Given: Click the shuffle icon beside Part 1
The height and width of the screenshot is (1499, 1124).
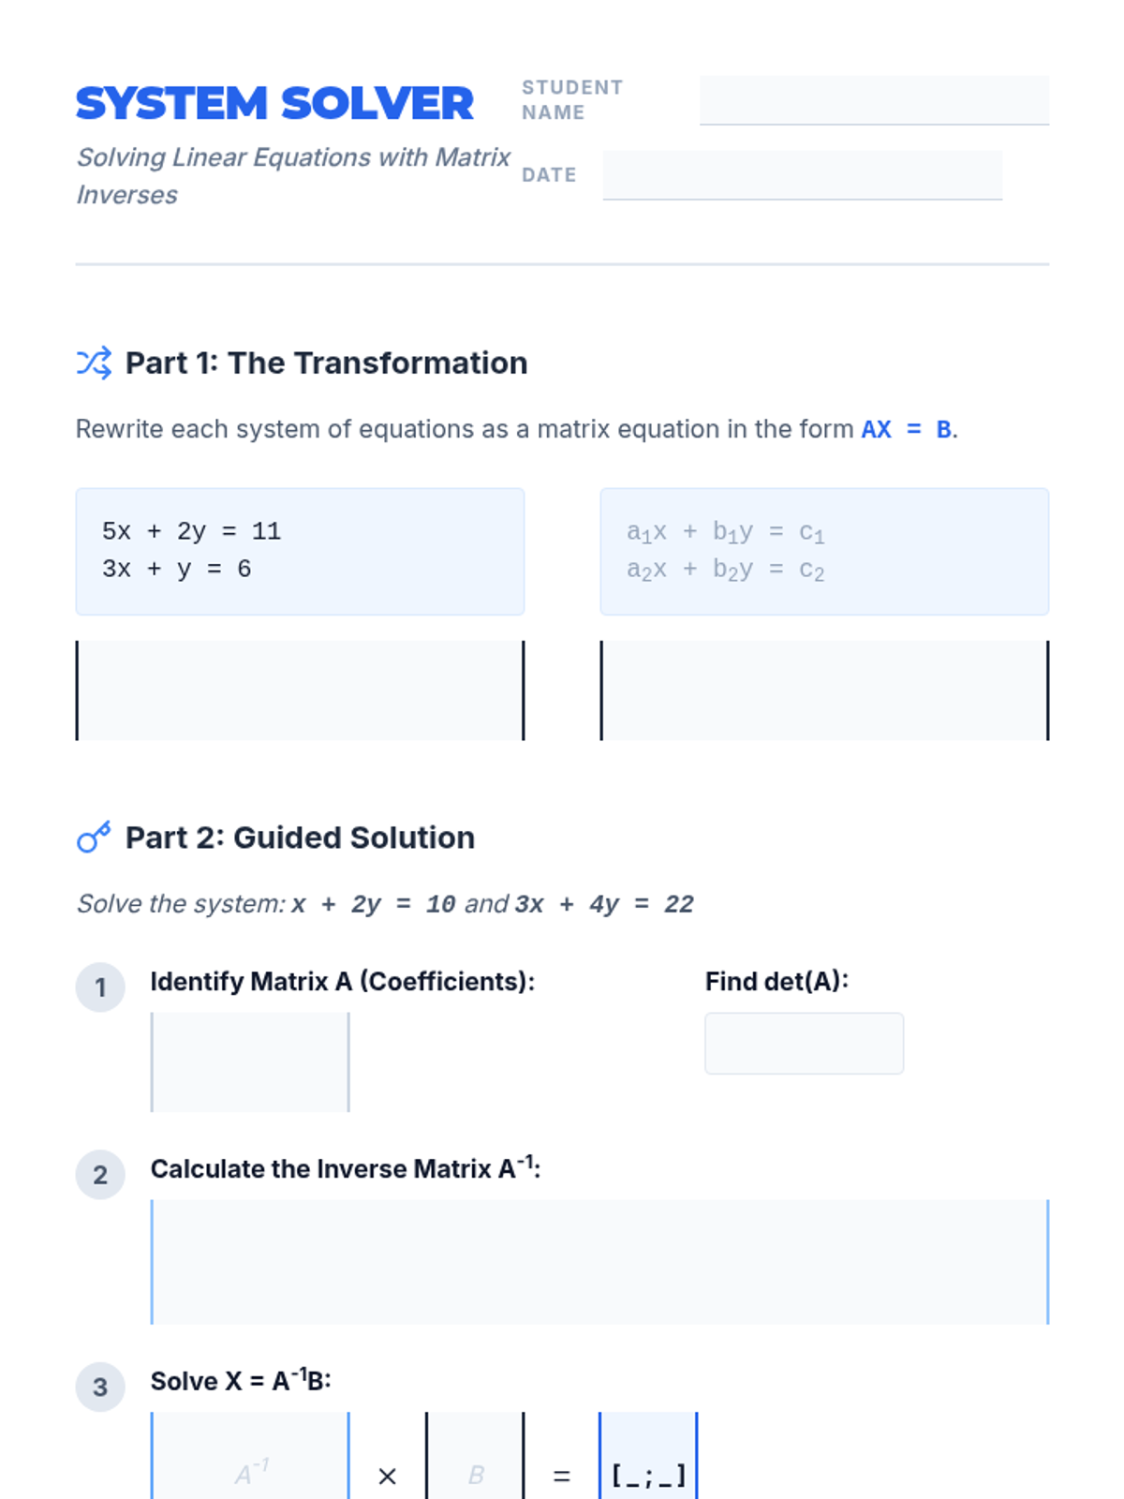Looking at the screenshot, I should [x=94, y=363].
